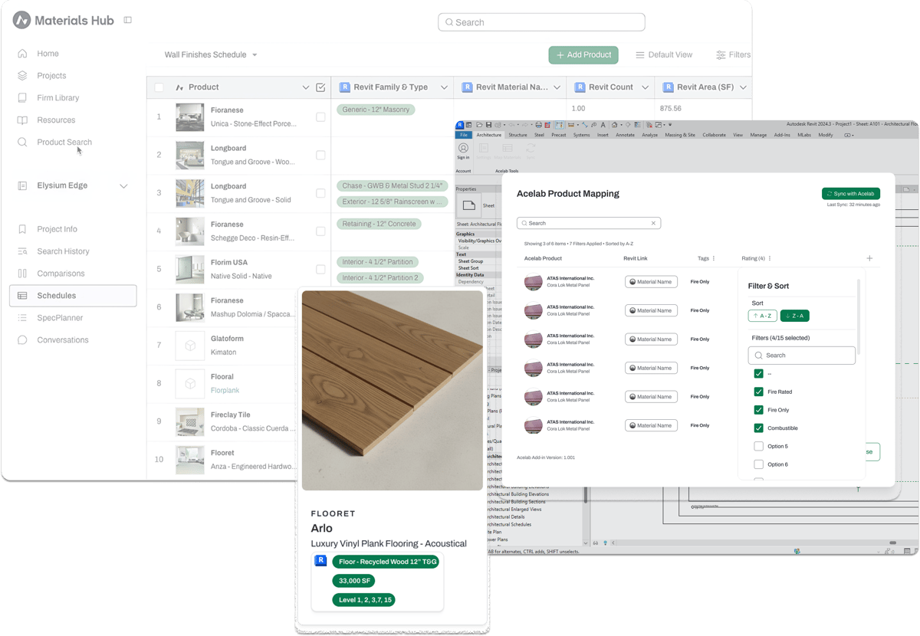The height and width of the screenshot is (636, 920).
Task: Click the Elysium Edge project icon
Action: [22, 185]
